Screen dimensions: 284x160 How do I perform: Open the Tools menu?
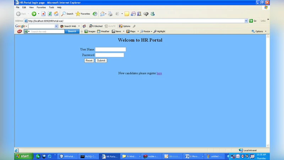pos(51,7)
